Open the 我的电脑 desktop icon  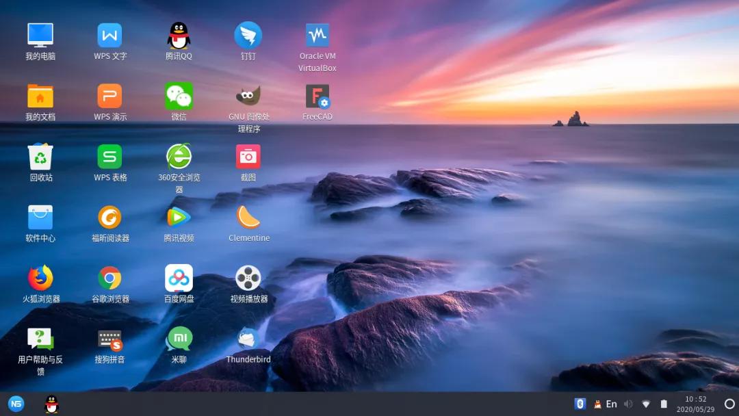pyautogui.click(x=40, y=36)
